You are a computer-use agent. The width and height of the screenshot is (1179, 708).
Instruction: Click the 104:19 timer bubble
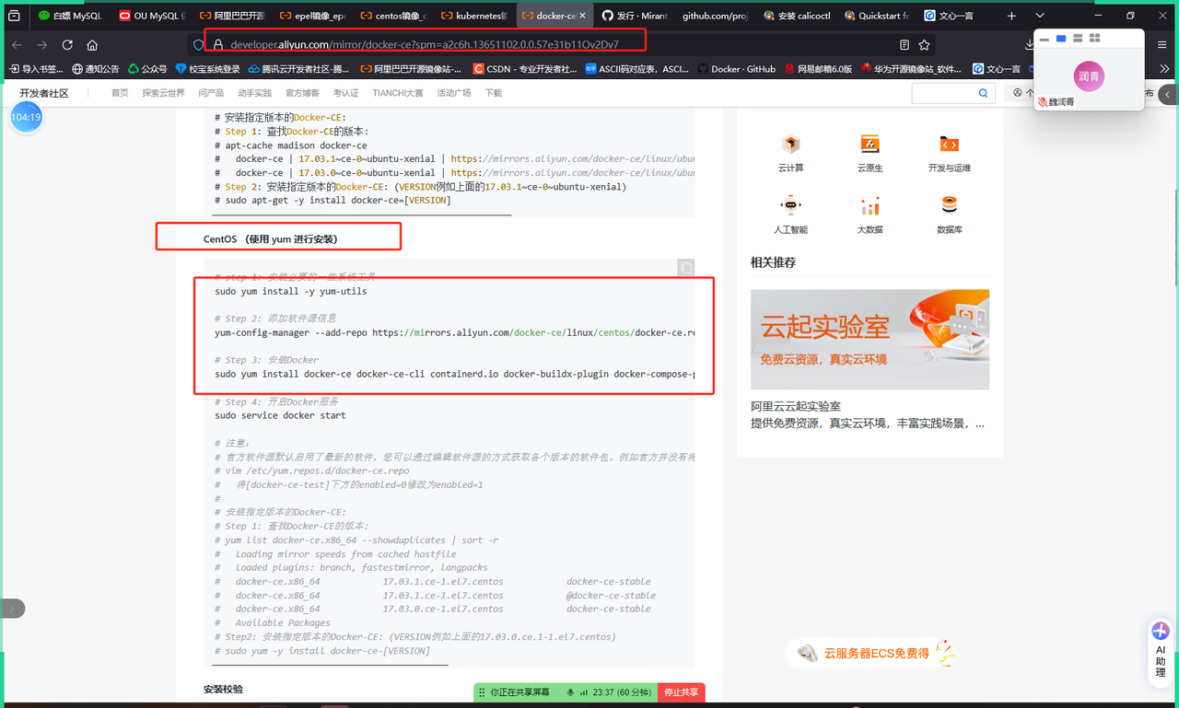point(26,117)
